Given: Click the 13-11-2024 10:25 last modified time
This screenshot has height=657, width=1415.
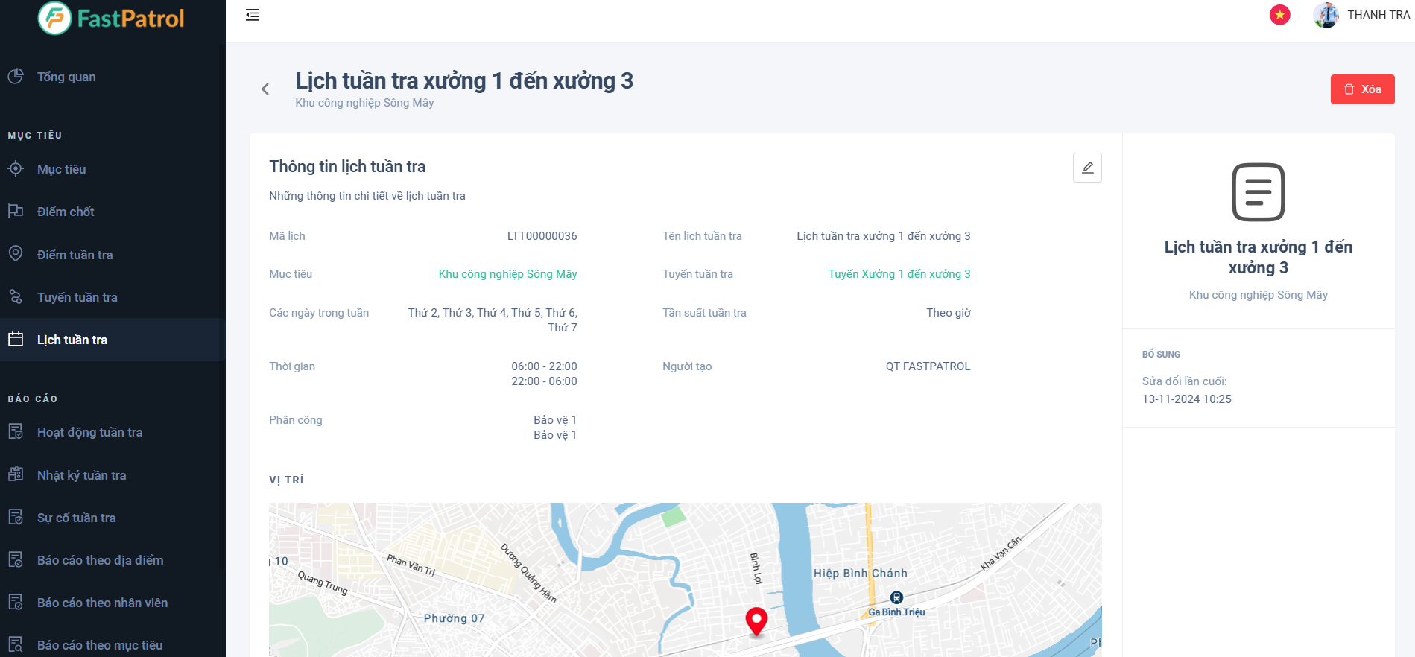Looking at the screenshot, I should [1186, 399].
